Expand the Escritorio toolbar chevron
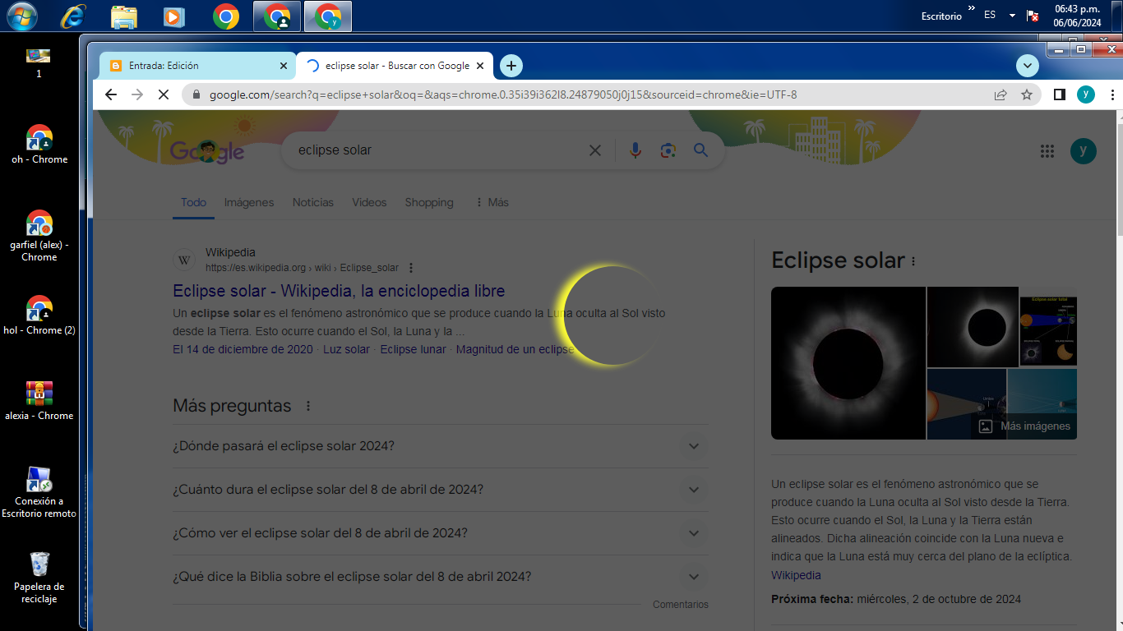 [x=971, y=9]
